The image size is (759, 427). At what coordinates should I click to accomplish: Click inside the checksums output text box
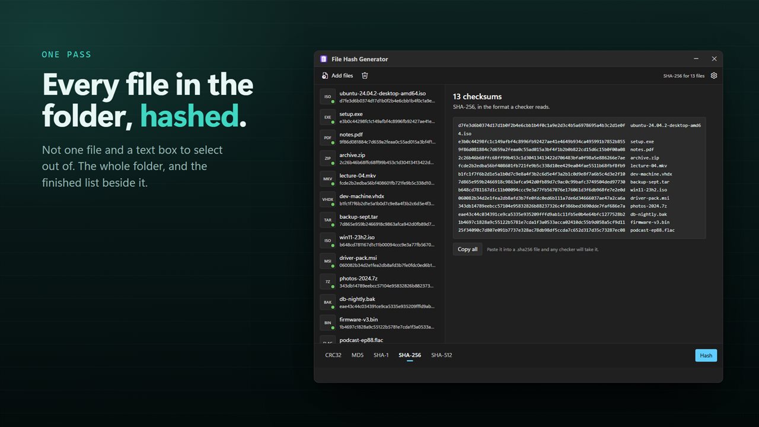[x=579, y=178]
